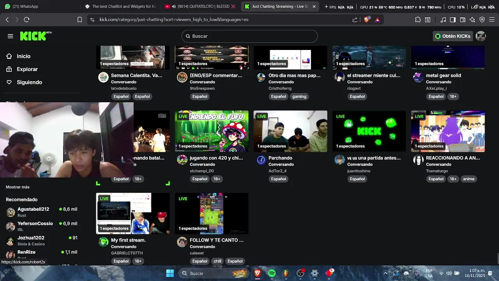Open channel elchampi_00
499x281 pixels.
pos(202,171)
